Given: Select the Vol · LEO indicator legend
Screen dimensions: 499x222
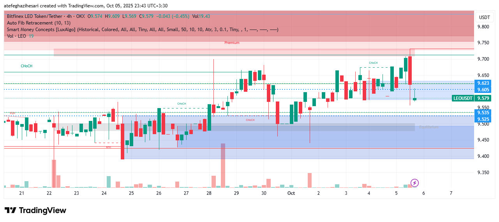Looking at the screenshot, I should coord(17,36).
